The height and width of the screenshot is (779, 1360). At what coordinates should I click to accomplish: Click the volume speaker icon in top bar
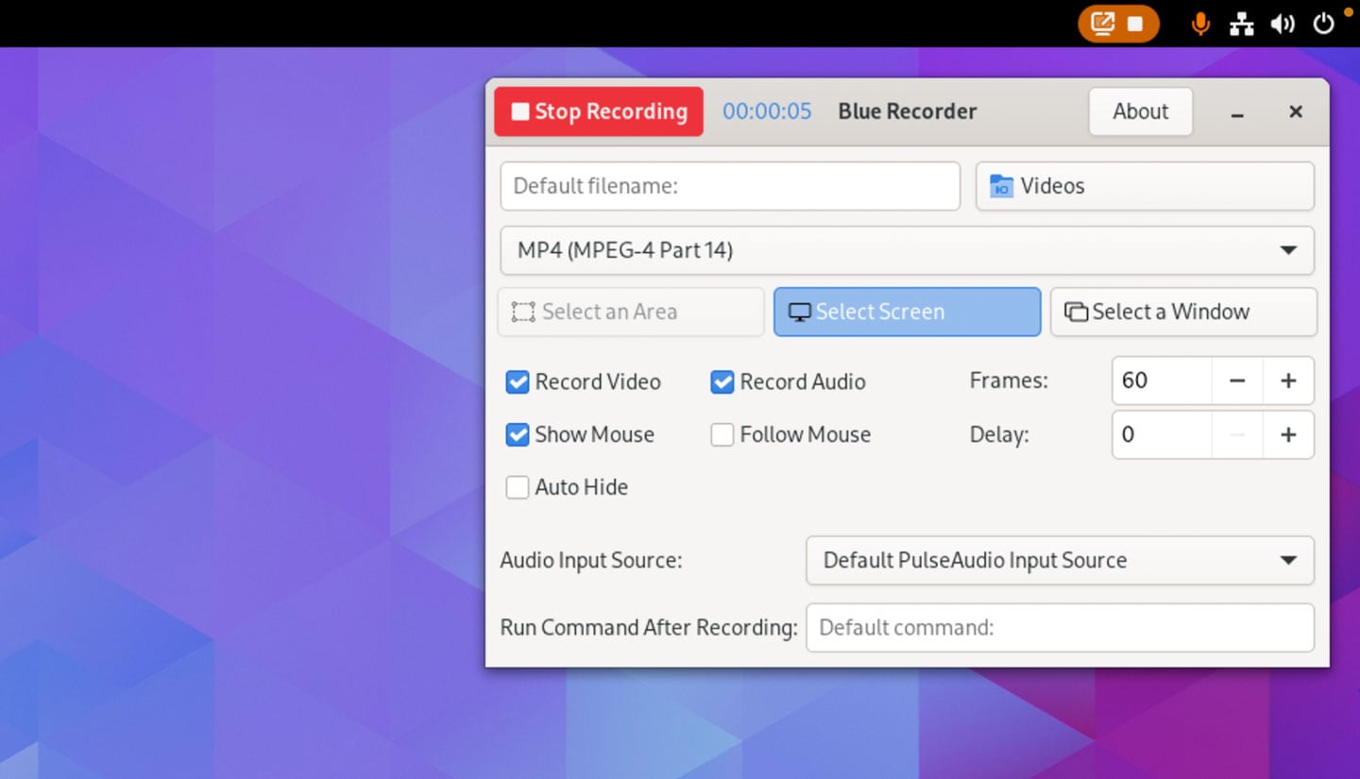pos(1282,24)
